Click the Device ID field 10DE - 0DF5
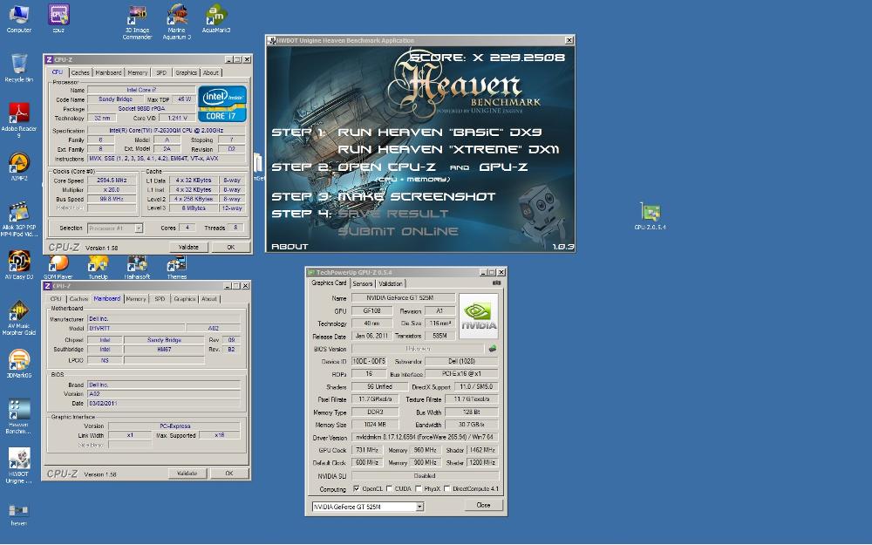The image size is (872, 545). [369, 362]
